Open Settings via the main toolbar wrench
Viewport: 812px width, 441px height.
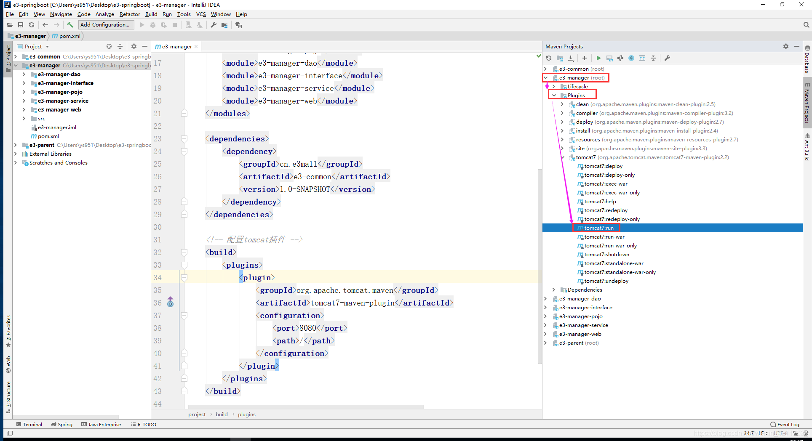214,25
